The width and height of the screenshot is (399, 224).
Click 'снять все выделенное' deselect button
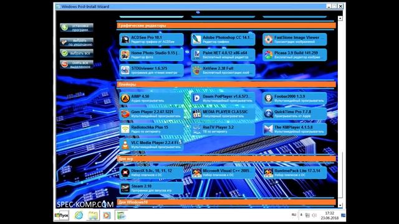pyautogui.click(x=77, y=64)
